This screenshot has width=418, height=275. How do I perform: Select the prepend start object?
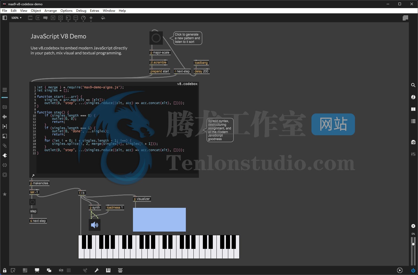[160, 71]
